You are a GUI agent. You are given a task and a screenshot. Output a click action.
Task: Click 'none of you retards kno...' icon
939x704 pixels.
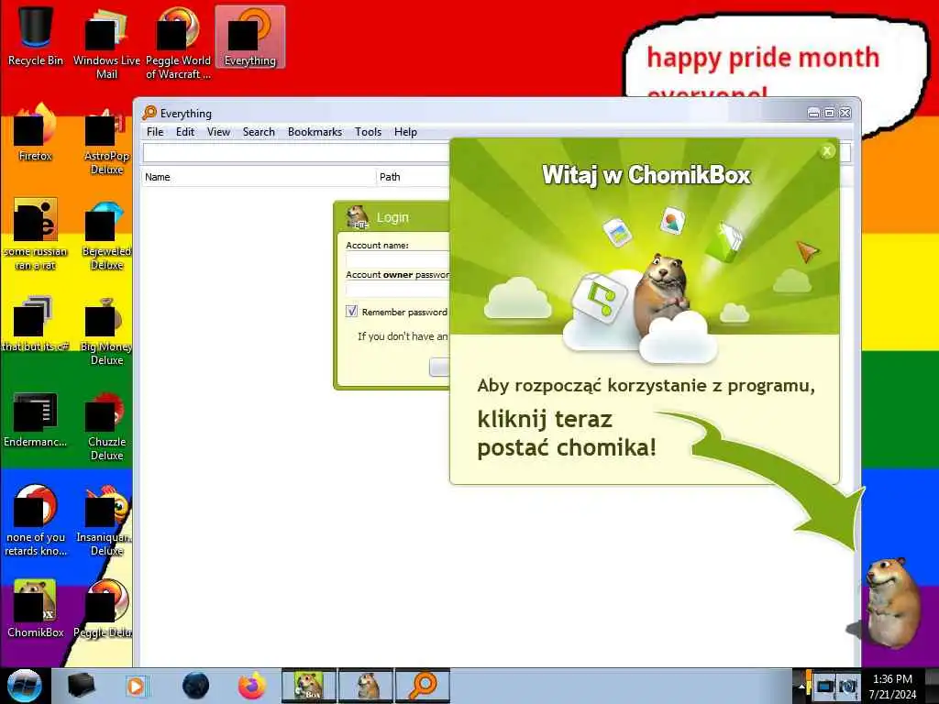(36, 520)
